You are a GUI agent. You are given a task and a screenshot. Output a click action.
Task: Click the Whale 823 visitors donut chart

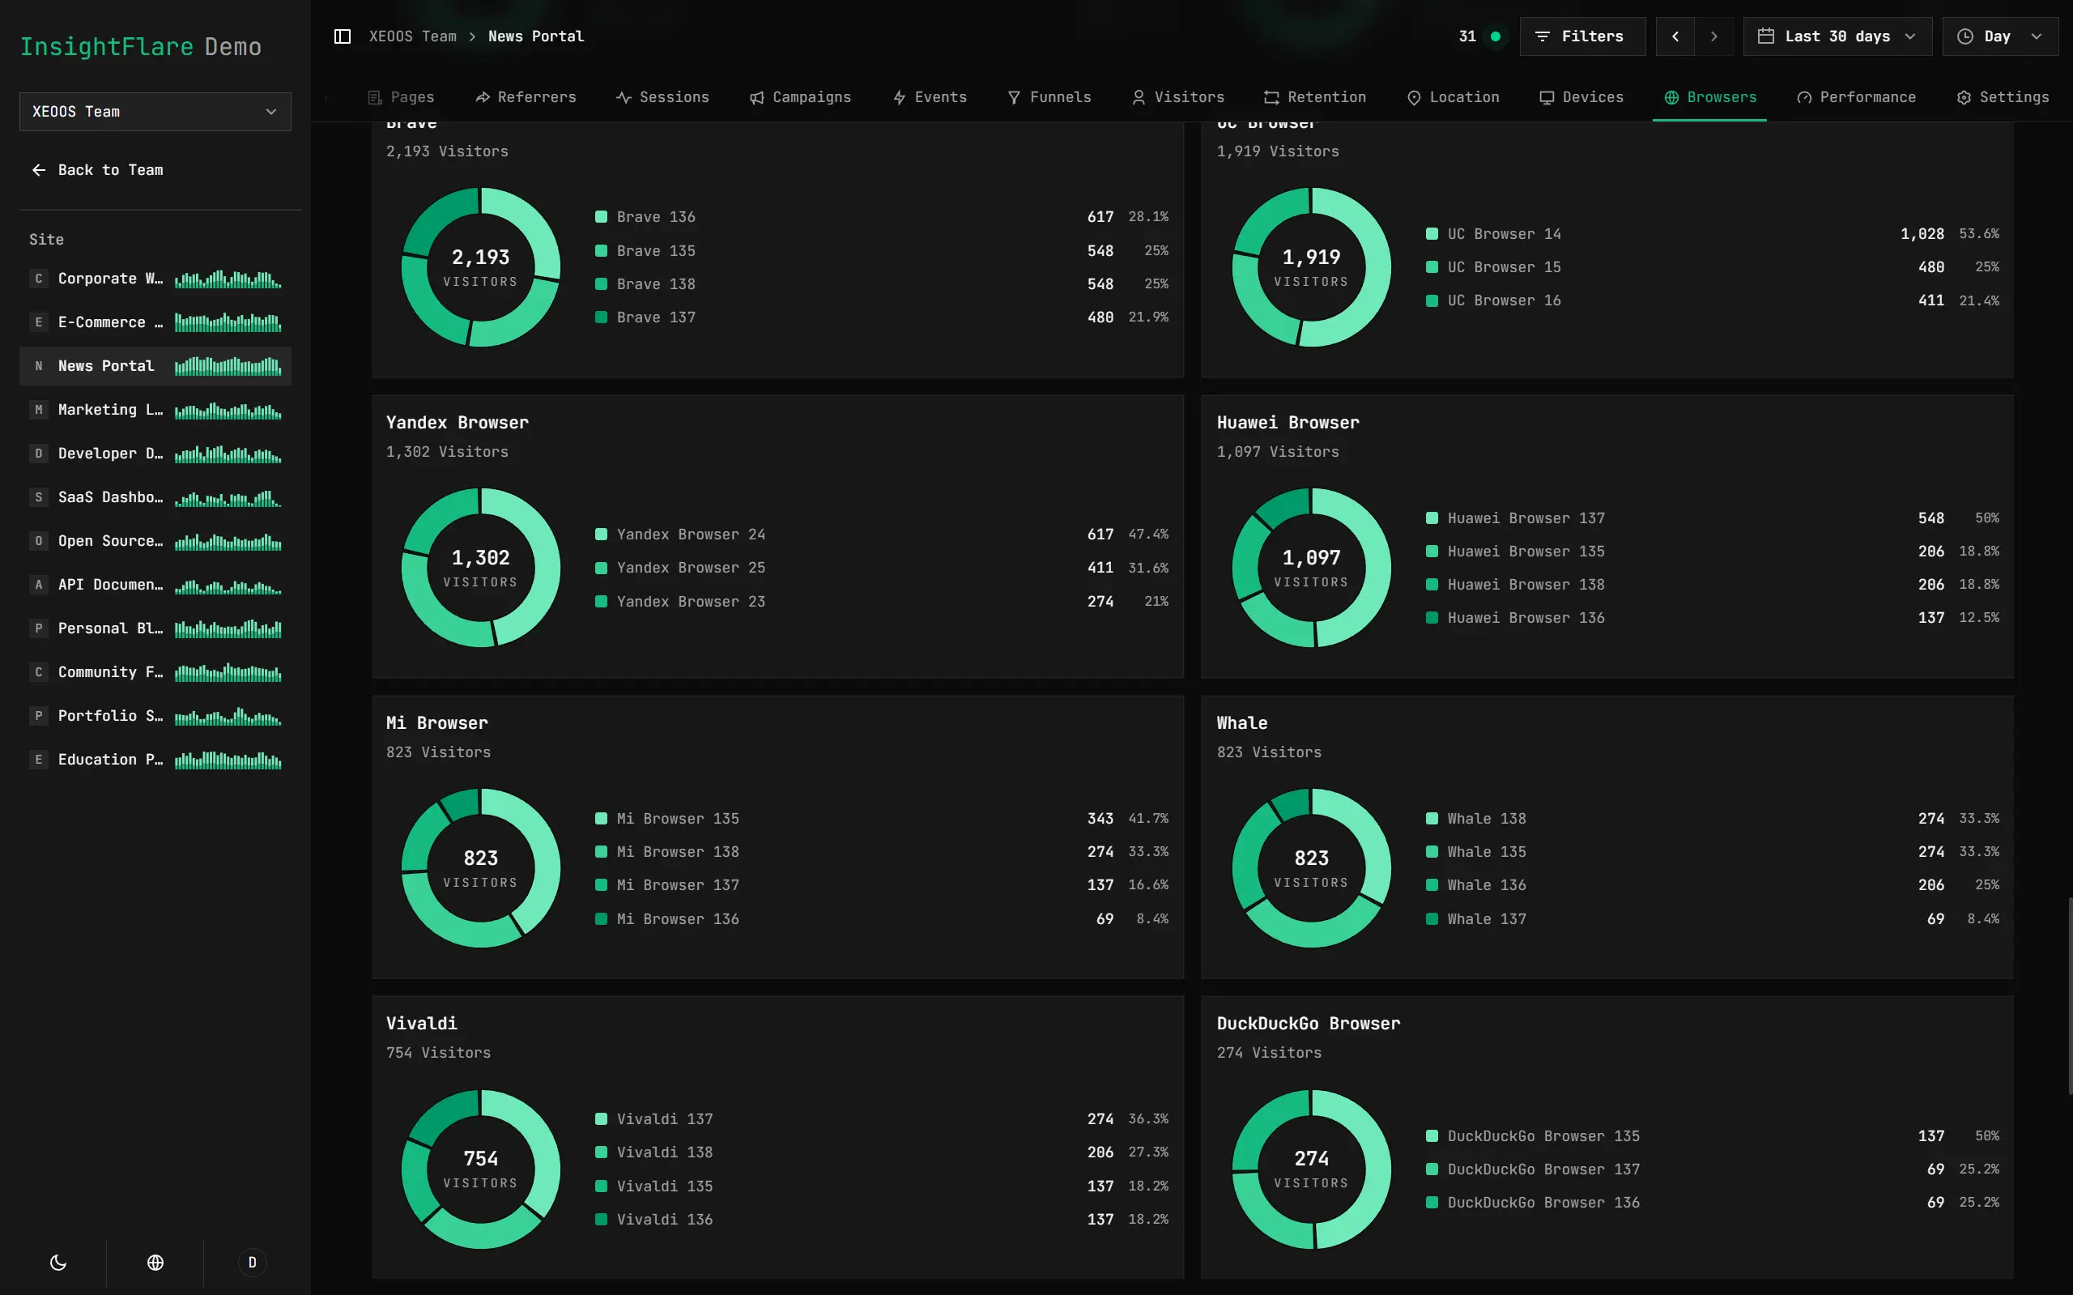tap(1312, 868)
